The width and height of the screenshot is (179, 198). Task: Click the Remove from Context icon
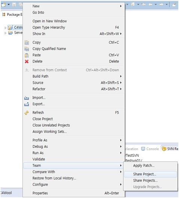tap(27, 70)
